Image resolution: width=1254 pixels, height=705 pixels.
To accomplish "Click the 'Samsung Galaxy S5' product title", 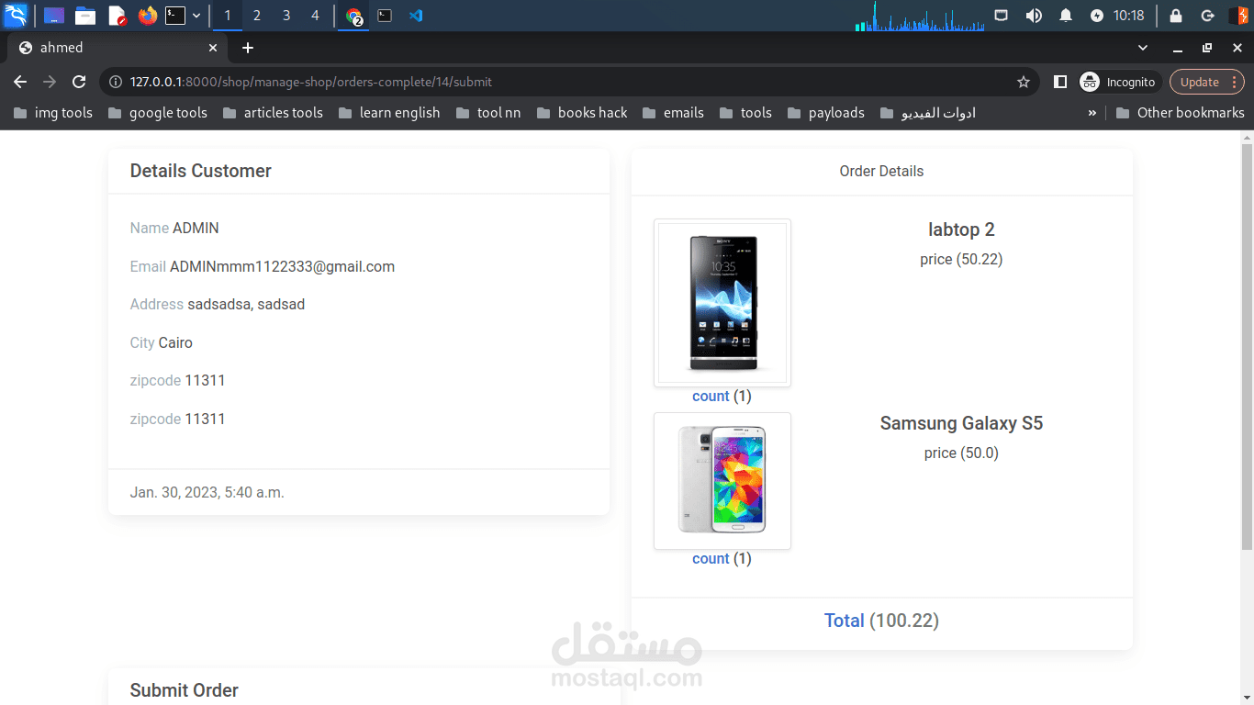I will click(x=961, y=423).
